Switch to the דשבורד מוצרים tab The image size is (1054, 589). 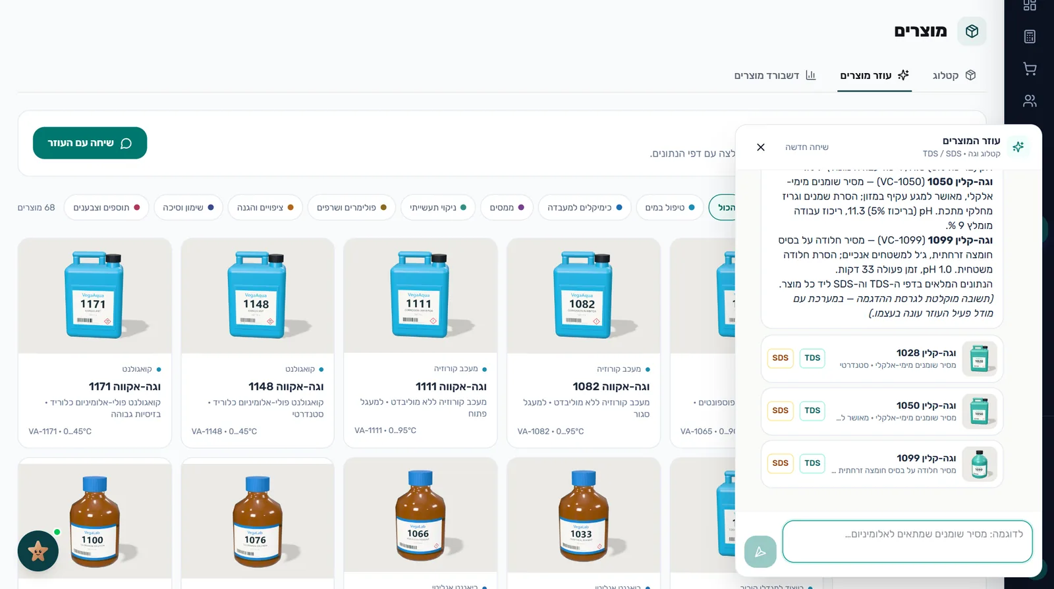pyautogui.click(x=775, y=76)
